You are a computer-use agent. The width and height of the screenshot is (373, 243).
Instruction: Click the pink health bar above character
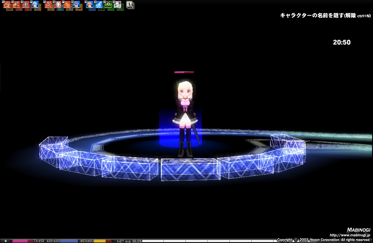pos(184,72)
